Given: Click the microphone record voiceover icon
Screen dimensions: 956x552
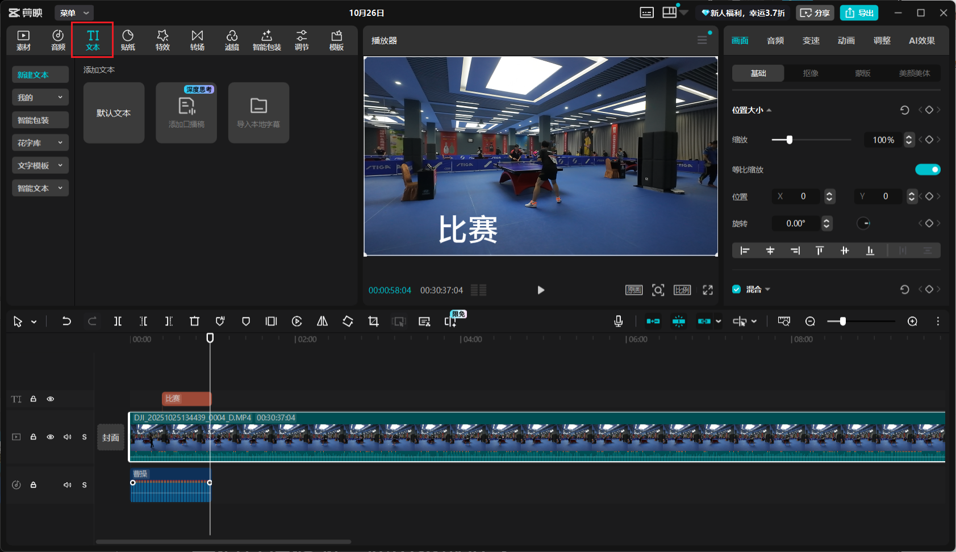Looking at the screenshot, I should pyautogui.click(x=619, y=321).
